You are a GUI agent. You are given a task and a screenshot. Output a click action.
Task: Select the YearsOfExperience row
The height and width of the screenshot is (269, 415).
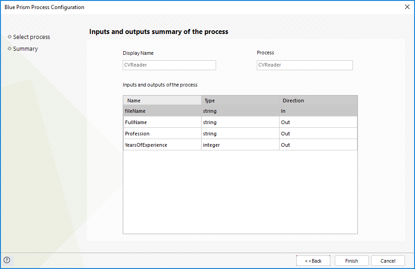point(240,145)
